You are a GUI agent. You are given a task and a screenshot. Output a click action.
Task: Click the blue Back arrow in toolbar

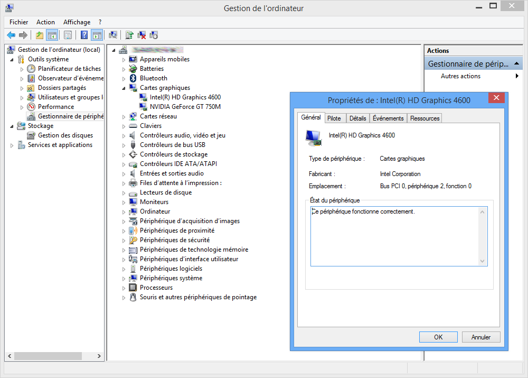pos(11,35)
